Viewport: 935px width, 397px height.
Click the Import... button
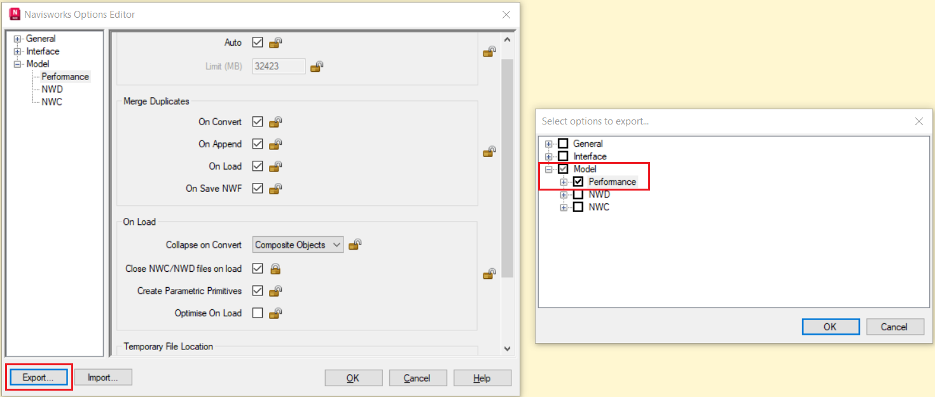103,377
